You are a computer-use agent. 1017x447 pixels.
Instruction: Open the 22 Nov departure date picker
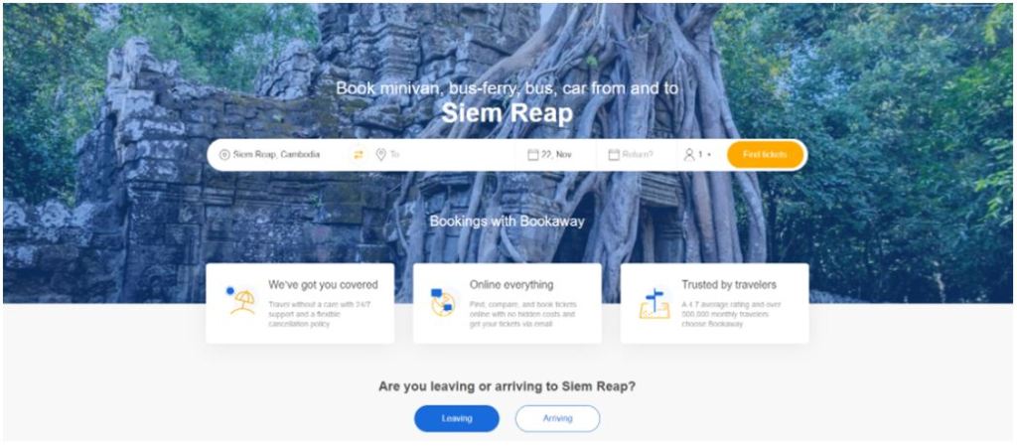point(556,155)
